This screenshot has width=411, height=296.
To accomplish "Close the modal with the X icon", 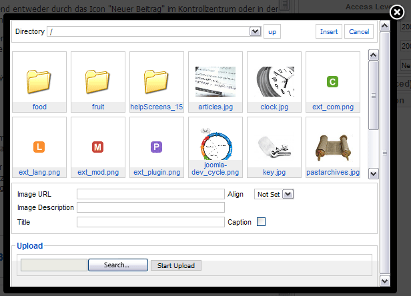I will pos(397,12).
